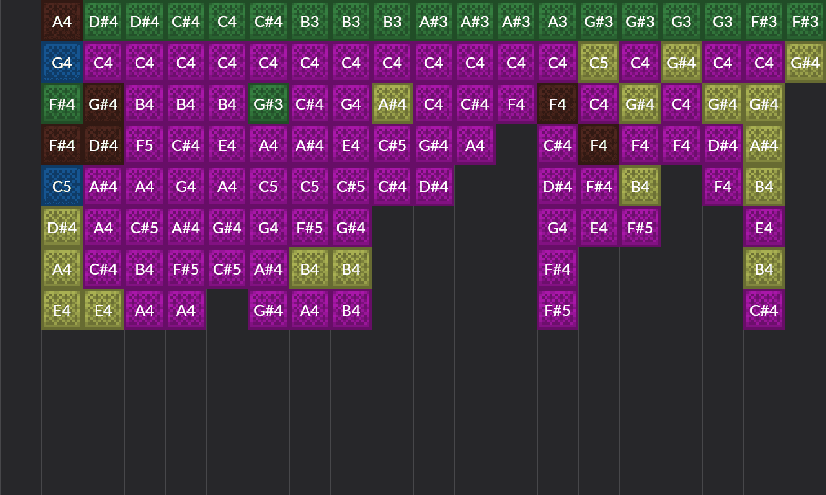Click the purple F#5 below purple F#4
This screenshot has width=826, height=495.
point(558,310)
